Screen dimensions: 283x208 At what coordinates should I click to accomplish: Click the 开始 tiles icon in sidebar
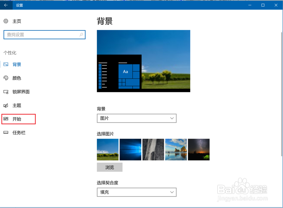click(6, 119)
